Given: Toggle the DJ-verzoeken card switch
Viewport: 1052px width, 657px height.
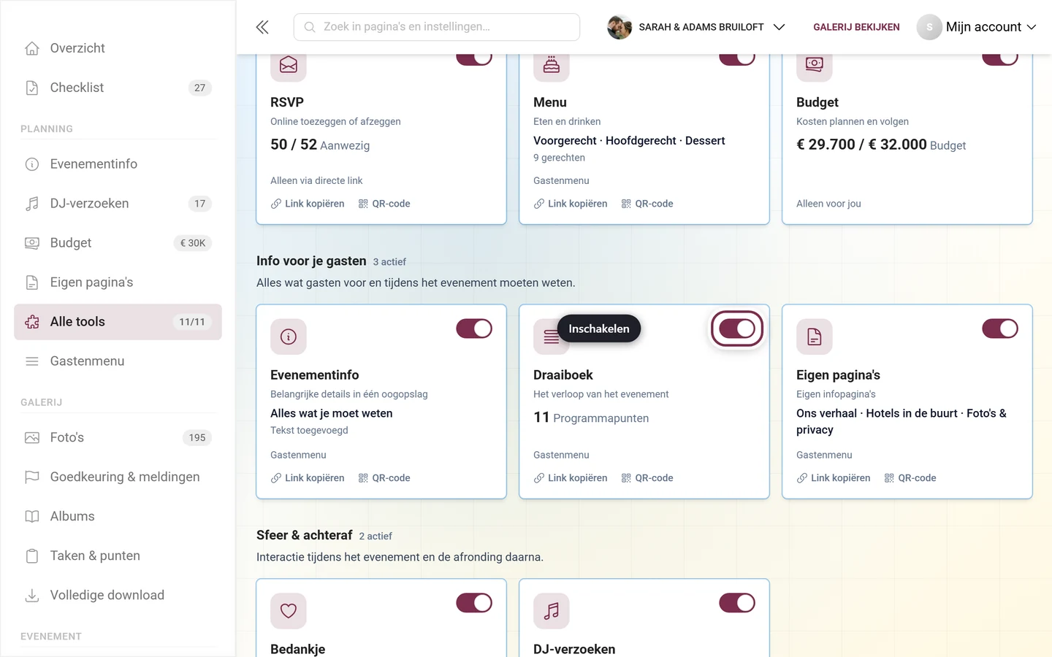Looking at the screenshot, I should pos(737,603).
